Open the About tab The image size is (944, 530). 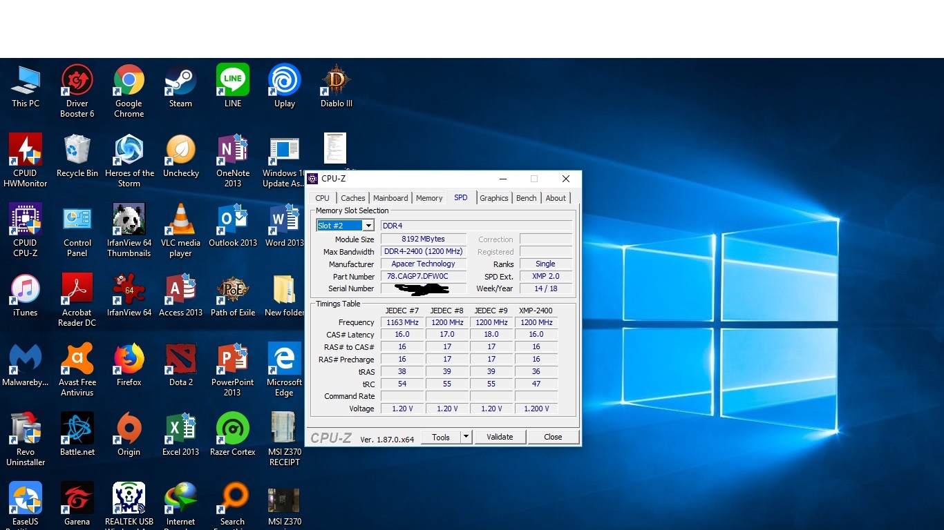(x=556, y=198)
